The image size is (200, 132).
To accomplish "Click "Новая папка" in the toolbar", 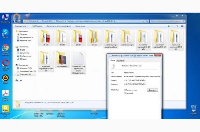I will [x=80, y=26].
